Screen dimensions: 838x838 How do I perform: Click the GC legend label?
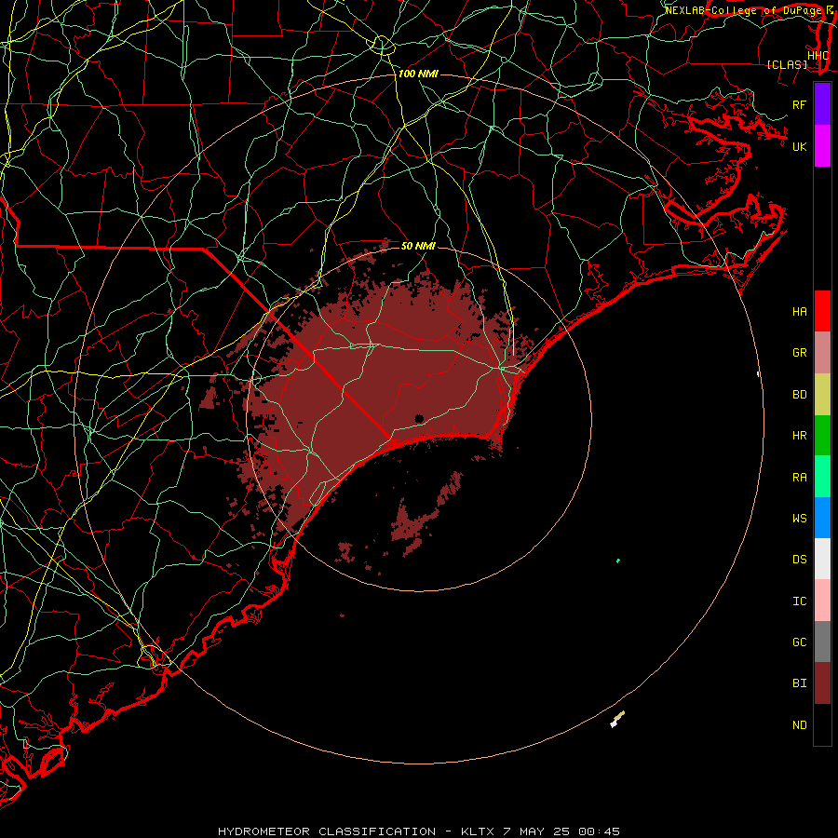(800, 642)
